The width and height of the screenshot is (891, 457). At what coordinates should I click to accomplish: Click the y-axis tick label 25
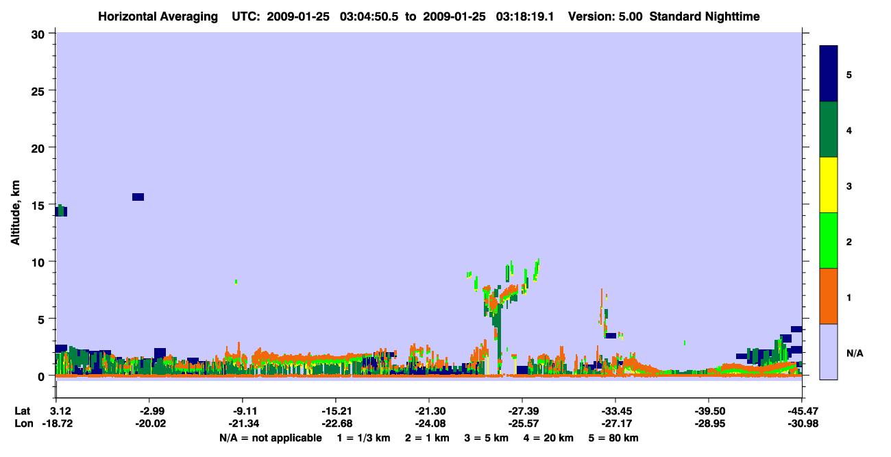point(40,90)
